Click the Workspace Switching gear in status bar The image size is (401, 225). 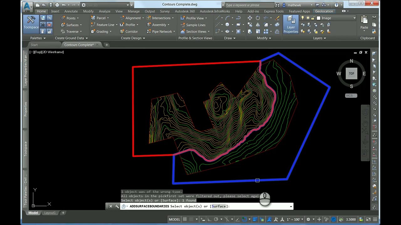point(308,219)
